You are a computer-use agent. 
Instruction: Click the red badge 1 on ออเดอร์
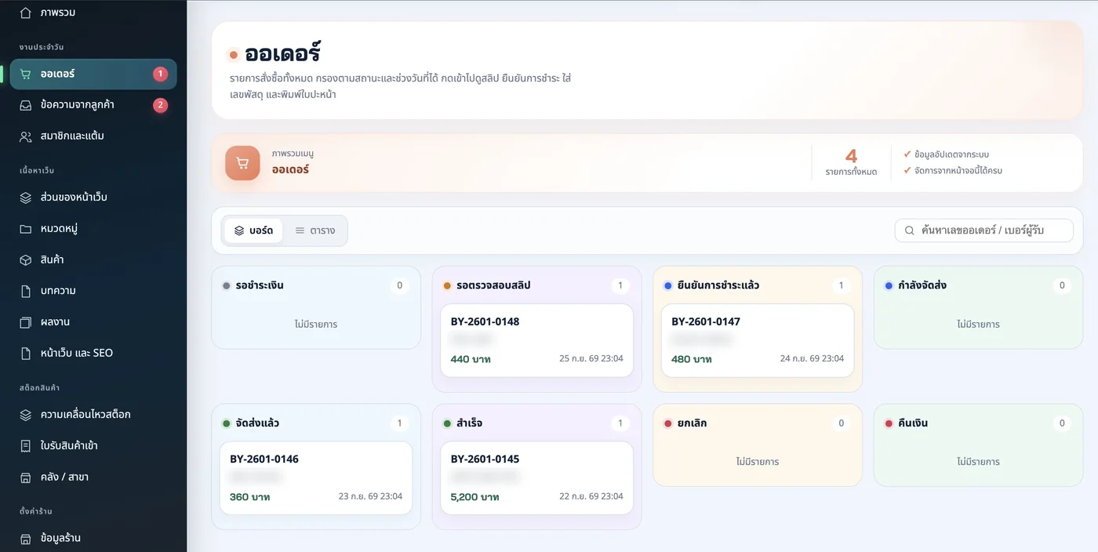pyautogui.click(x=160, y=74)
